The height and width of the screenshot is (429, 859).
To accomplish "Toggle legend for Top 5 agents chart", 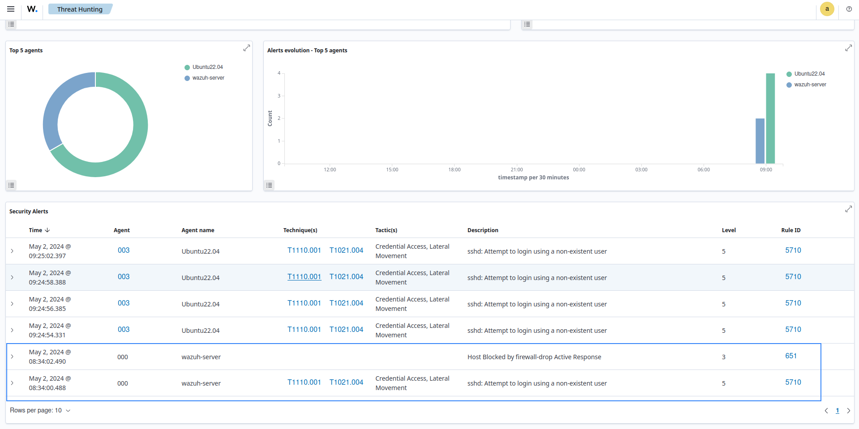I will (11, 185).
